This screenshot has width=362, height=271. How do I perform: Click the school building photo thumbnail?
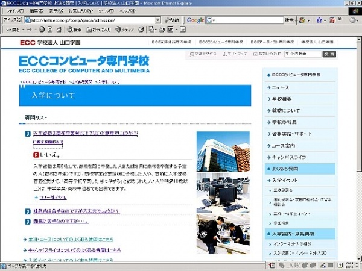223,151
